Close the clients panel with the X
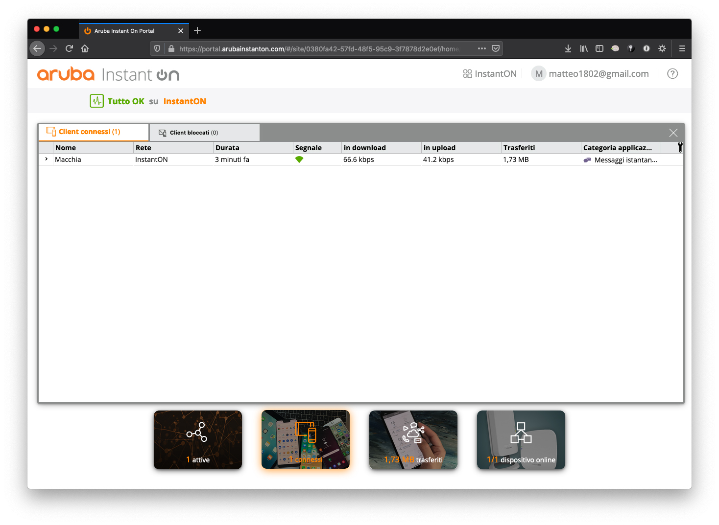 [673, 133]
